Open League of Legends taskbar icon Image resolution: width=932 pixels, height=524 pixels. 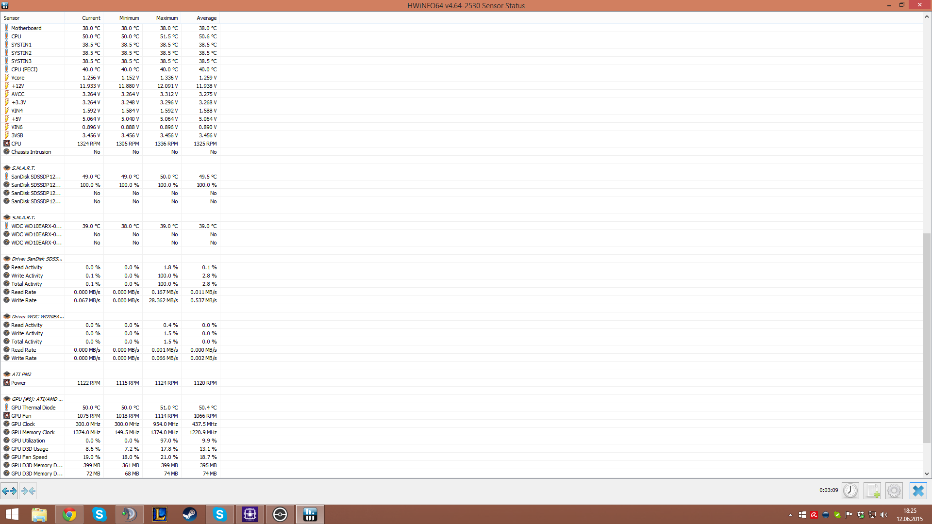[160, 514]
